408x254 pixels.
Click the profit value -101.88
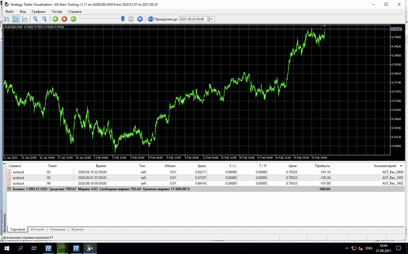(324, 183)
